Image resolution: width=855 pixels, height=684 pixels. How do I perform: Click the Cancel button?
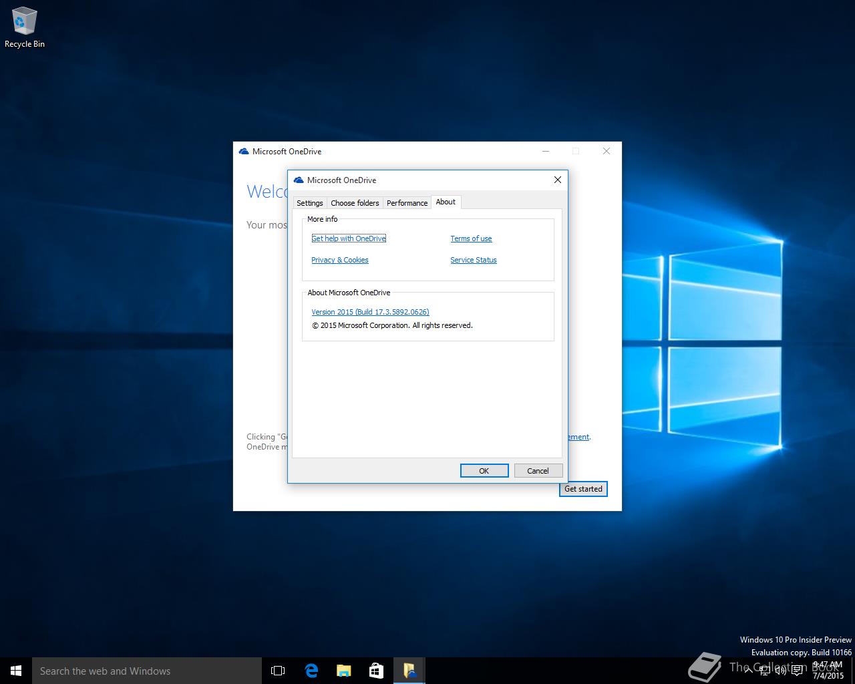coord(538,471)
